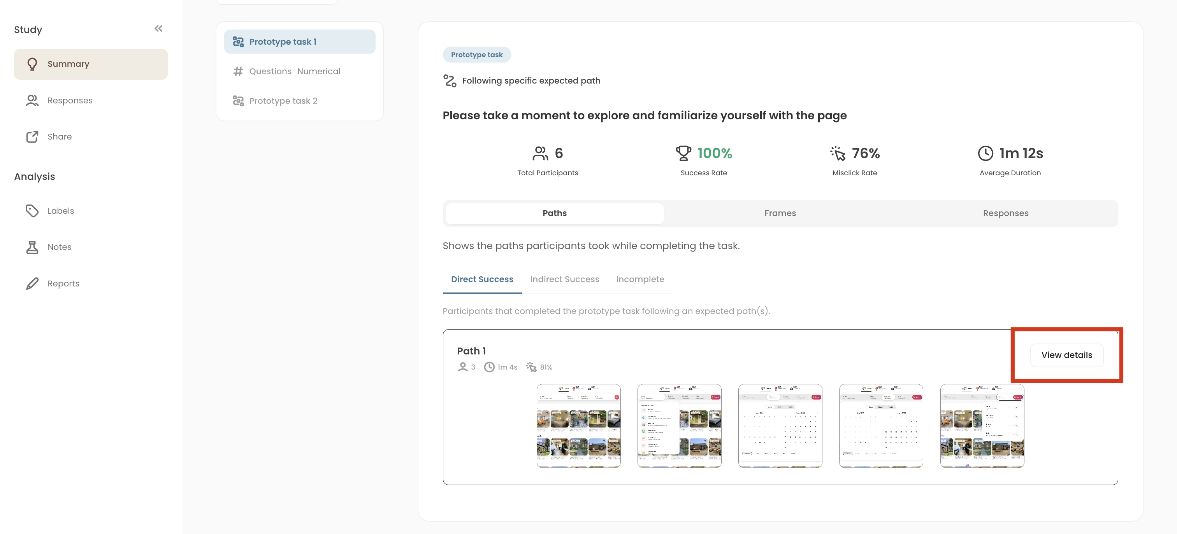Click the prototype icon next to Prototype task 2

[238, 100]
